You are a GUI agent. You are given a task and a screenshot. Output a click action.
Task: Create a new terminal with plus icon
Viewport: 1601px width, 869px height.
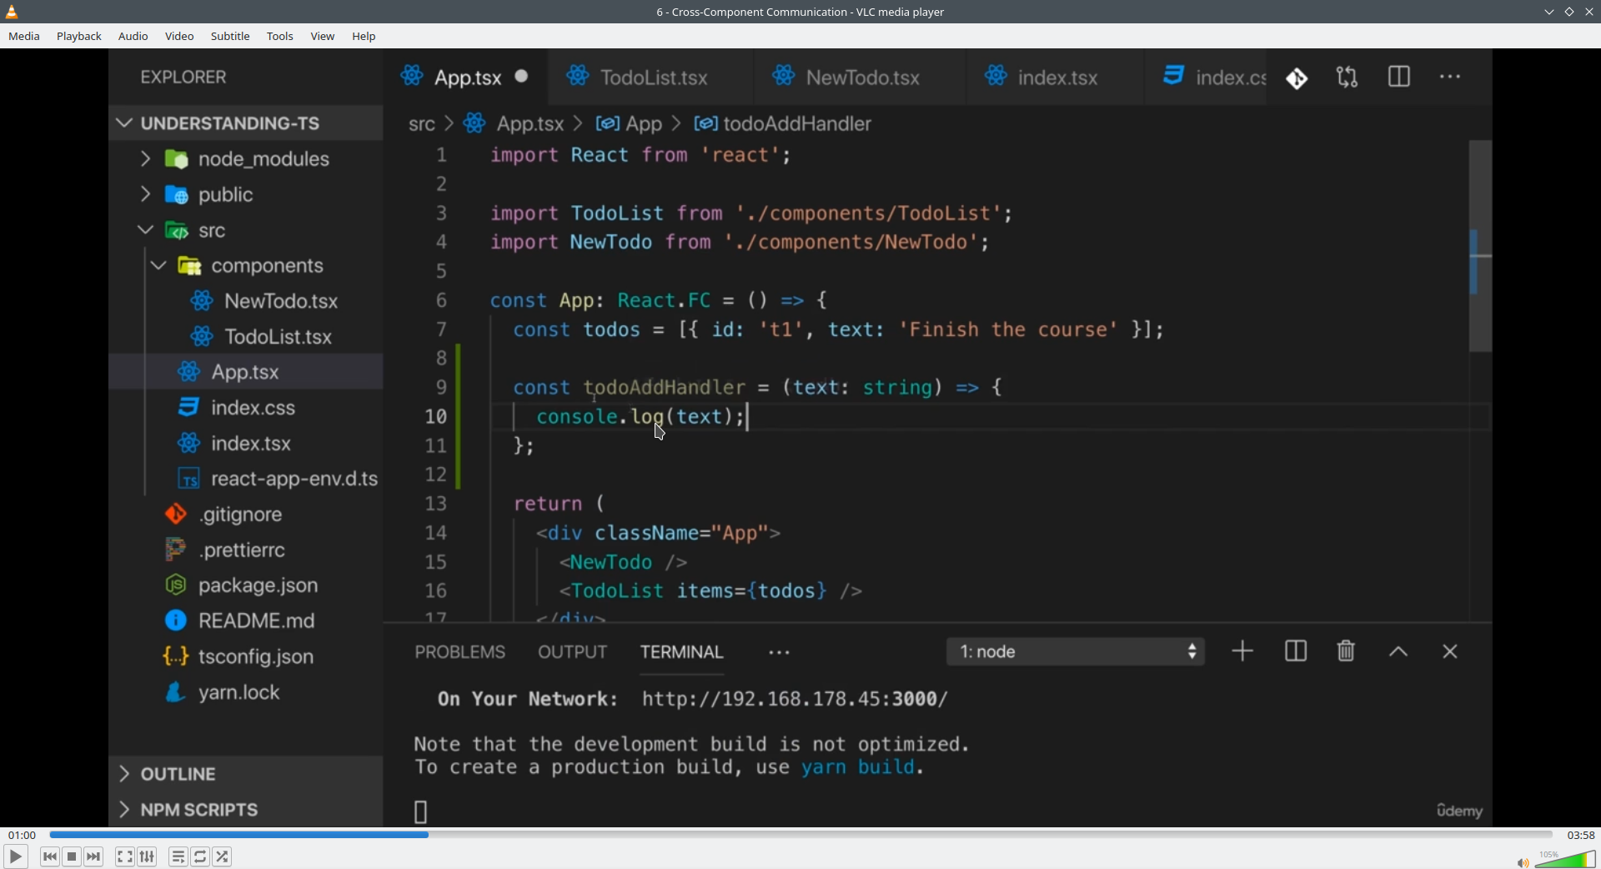point(1242,652)
